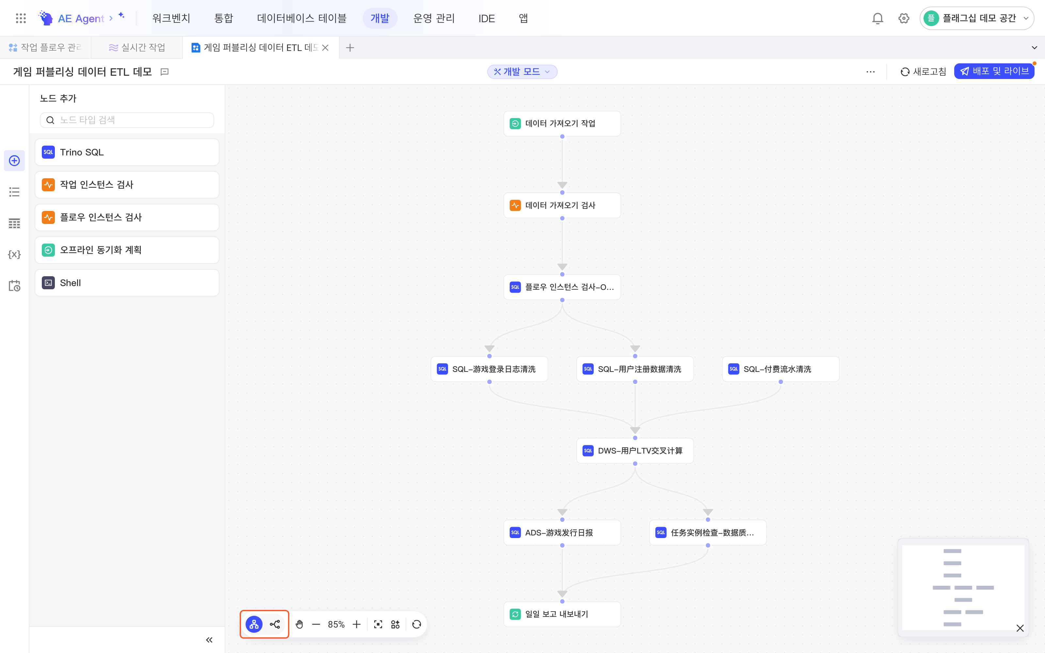This screenshot has width=1045, height=653.
Task: Click the AE Agent sparkle icon
Action: 121,16
